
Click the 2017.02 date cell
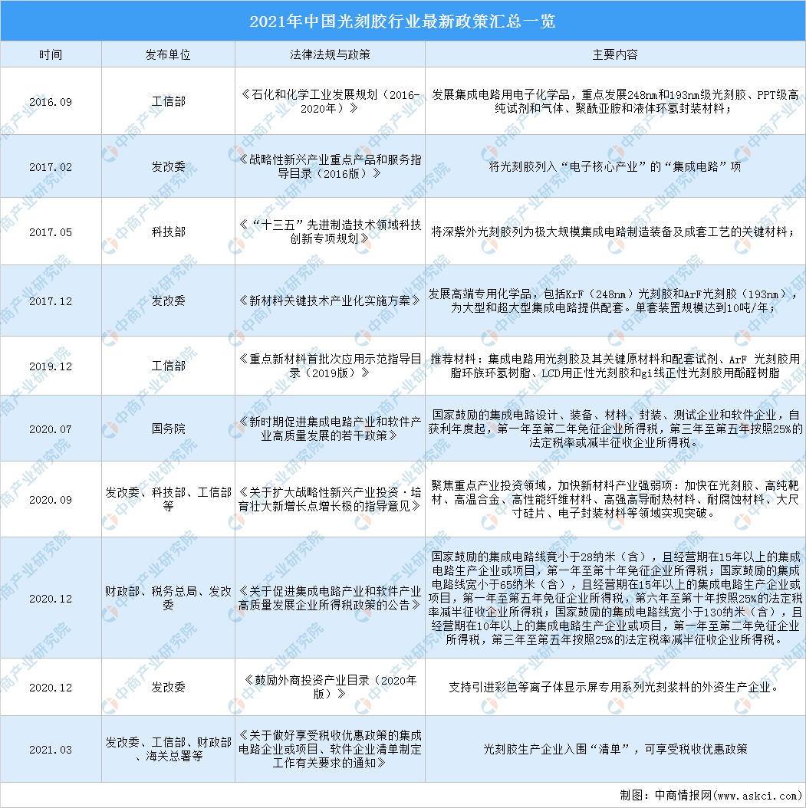pos(51,167)
